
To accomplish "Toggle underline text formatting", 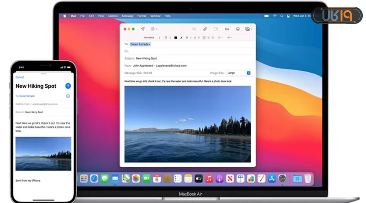I will 196,37.
